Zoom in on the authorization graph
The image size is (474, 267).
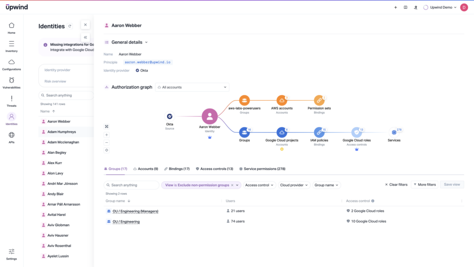pyautogui.click(x=107, y=135)
